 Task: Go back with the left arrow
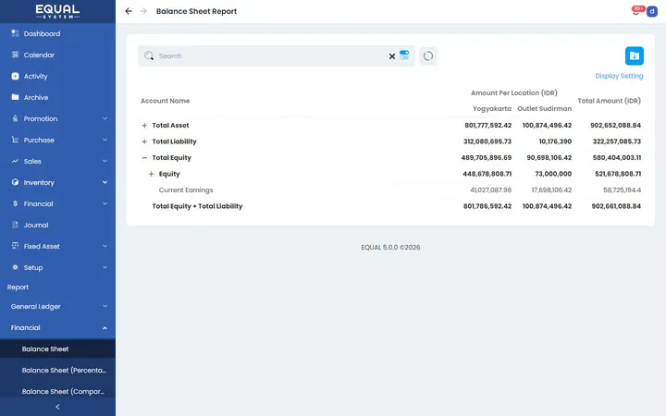(129, 11)
